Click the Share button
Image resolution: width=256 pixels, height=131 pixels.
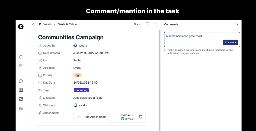pos(137,24)
